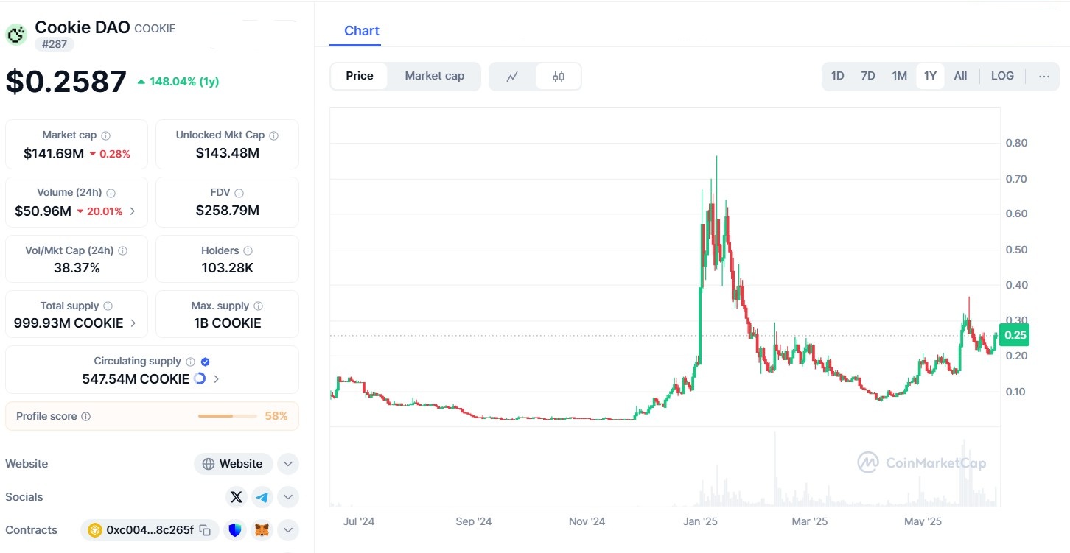Open the Telegram social link
This screenshot has height=553, width=1070.
tap(262, 497)
